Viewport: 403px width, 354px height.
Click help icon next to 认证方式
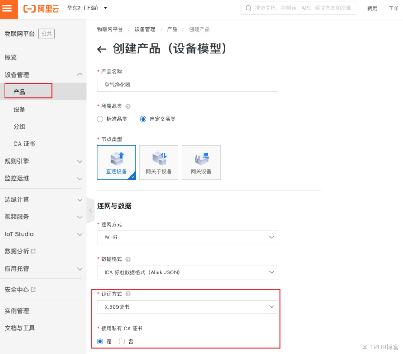point(128,294)
